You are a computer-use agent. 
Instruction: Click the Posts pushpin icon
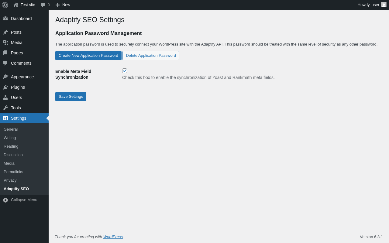coord(5,32)
